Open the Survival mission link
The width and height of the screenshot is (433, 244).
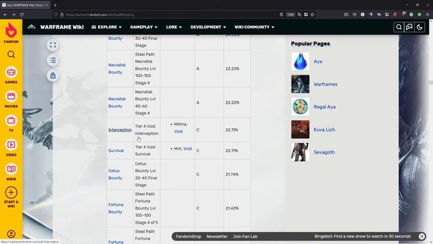(116, 150)
